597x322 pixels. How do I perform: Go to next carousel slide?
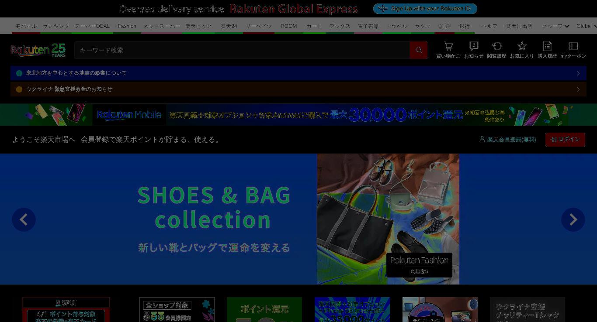[x=573, y=219]
